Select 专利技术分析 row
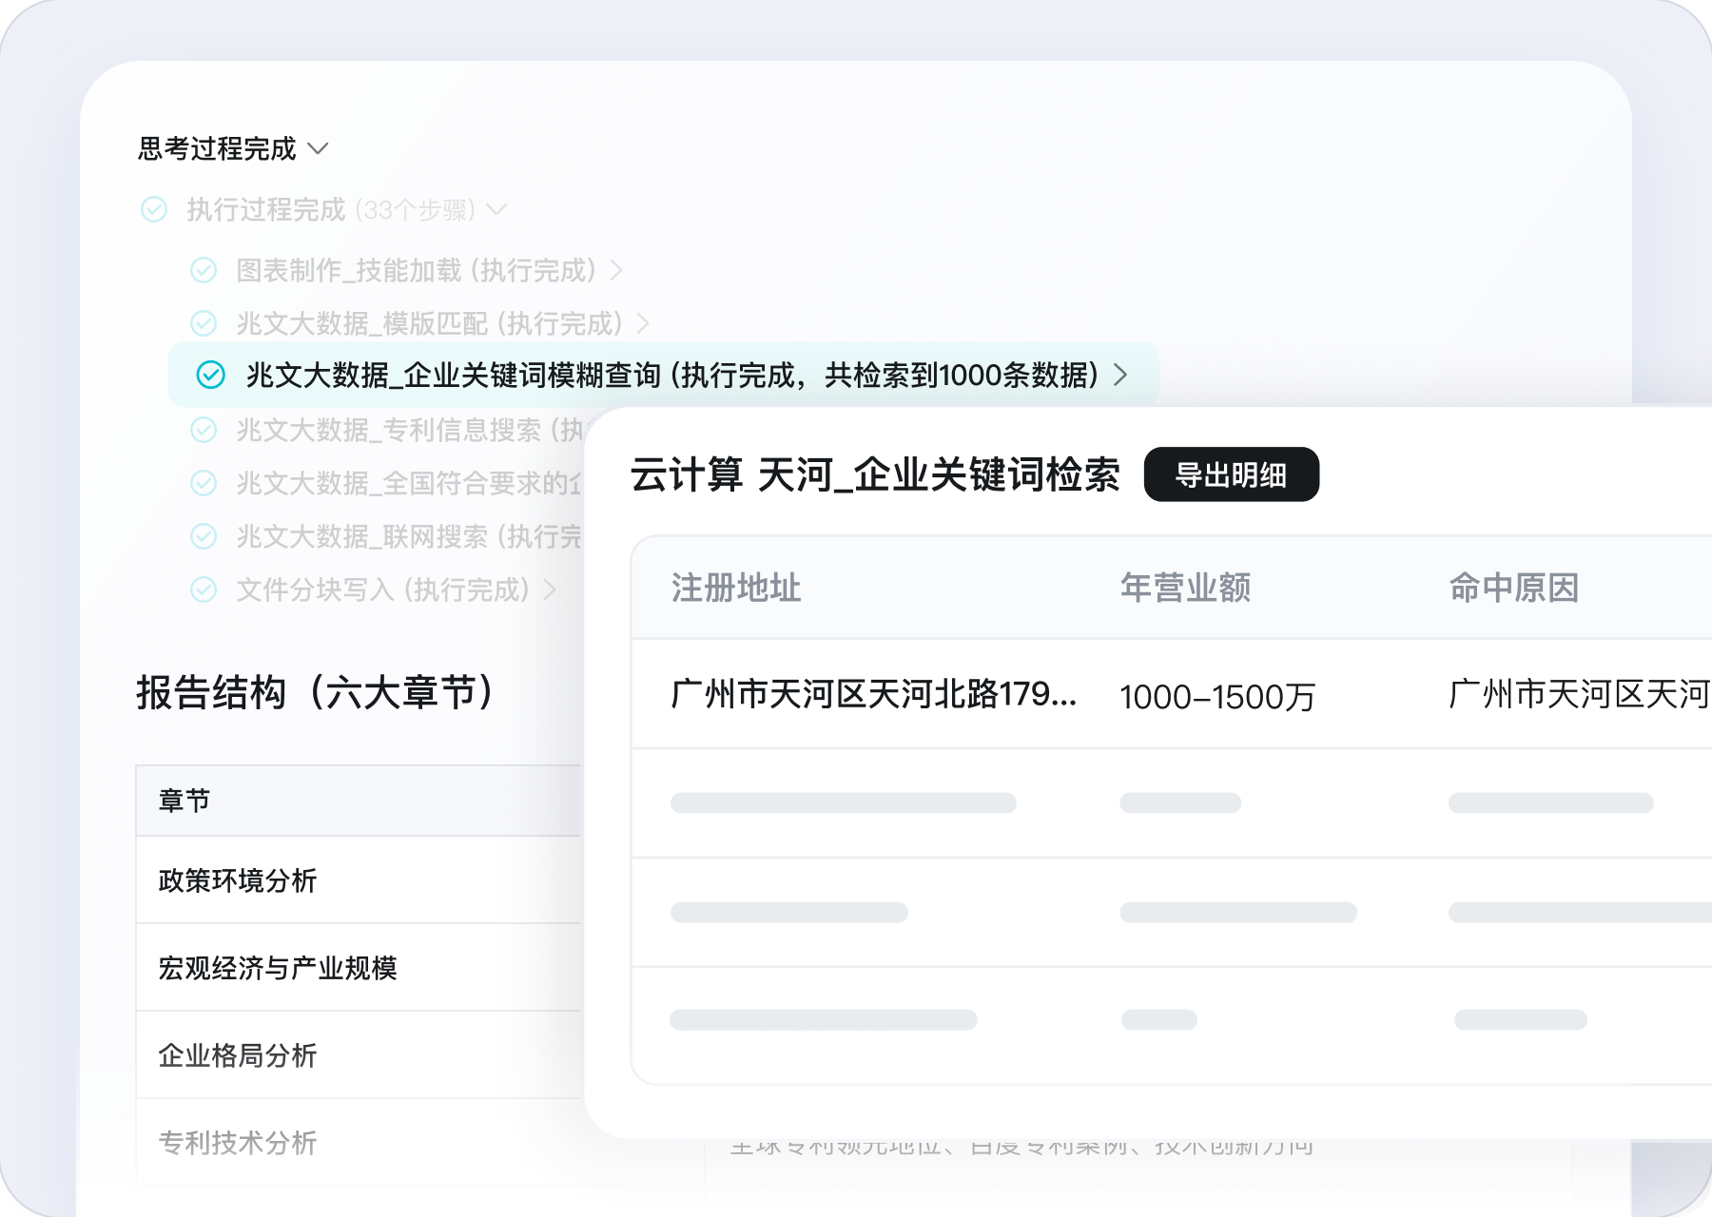This screenshot has height=1217, width=1712. [359, 1143]
